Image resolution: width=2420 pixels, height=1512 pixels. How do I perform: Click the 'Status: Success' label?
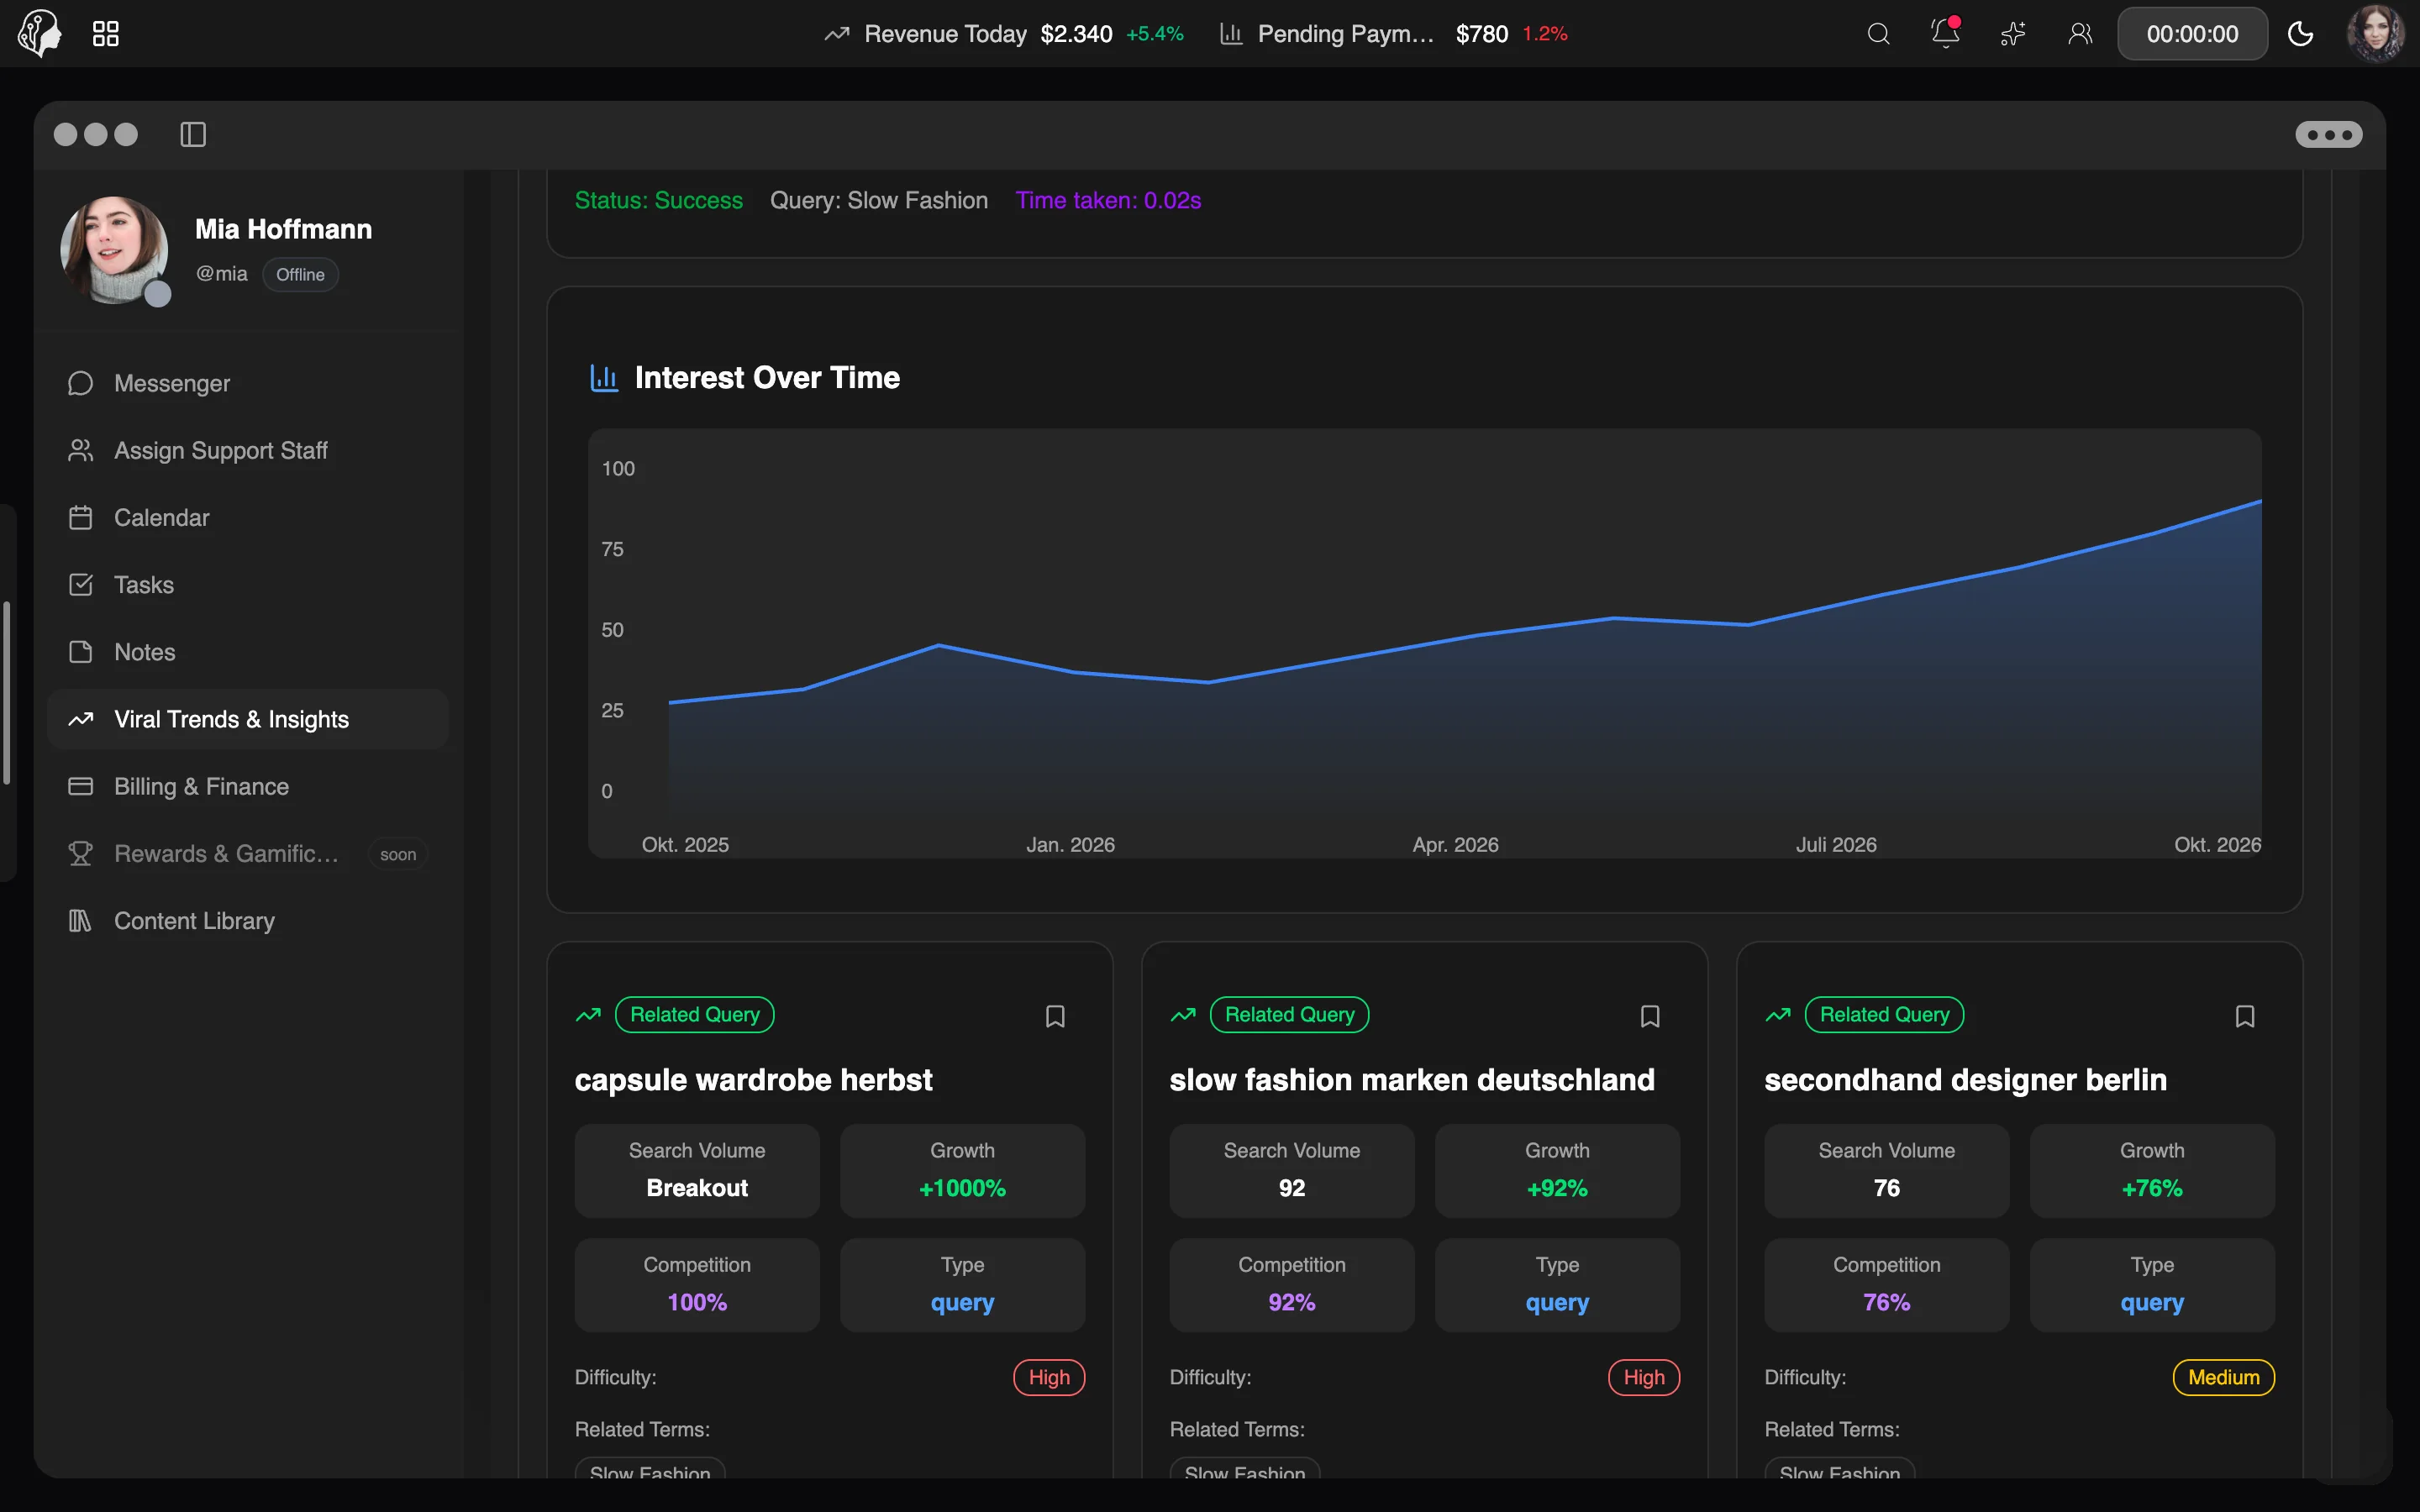tap(659, 200)
